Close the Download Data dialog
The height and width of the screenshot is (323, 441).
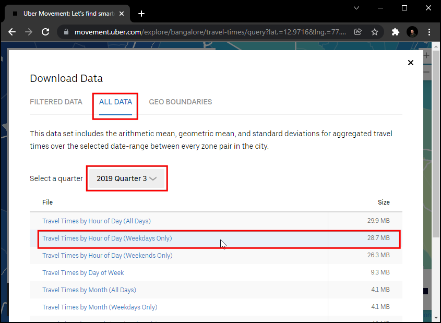tap(410, 63)
